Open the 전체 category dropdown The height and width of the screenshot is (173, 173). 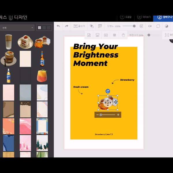(x=17, y=28)
